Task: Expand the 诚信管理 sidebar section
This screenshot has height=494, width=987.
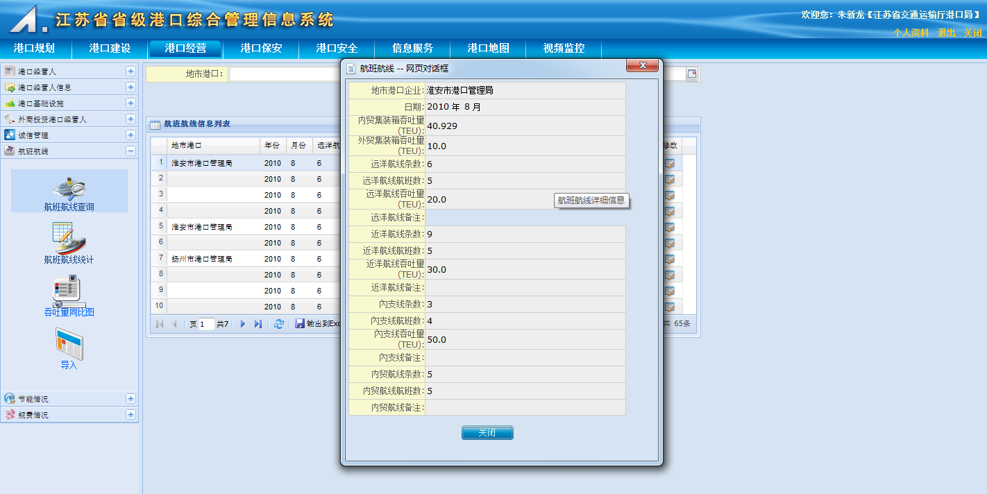Action: point(130,135)
